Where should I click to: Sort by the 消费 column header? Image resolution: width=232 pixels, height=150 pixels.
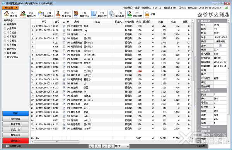click(x=160, y=22)
